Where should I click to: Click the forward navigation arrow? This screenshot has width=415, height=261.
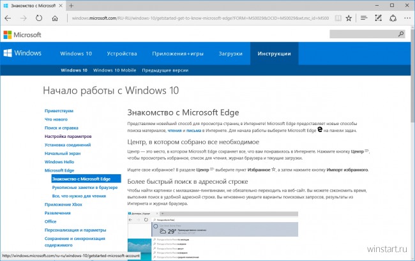click(24, 19)
